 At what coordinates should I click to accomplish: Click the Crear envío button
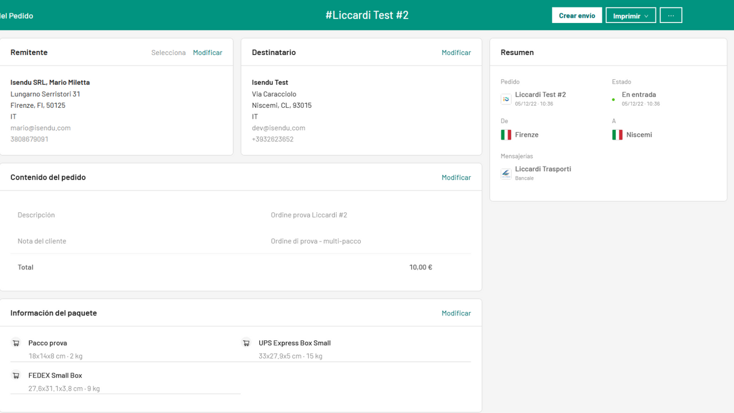coord(577,15)
